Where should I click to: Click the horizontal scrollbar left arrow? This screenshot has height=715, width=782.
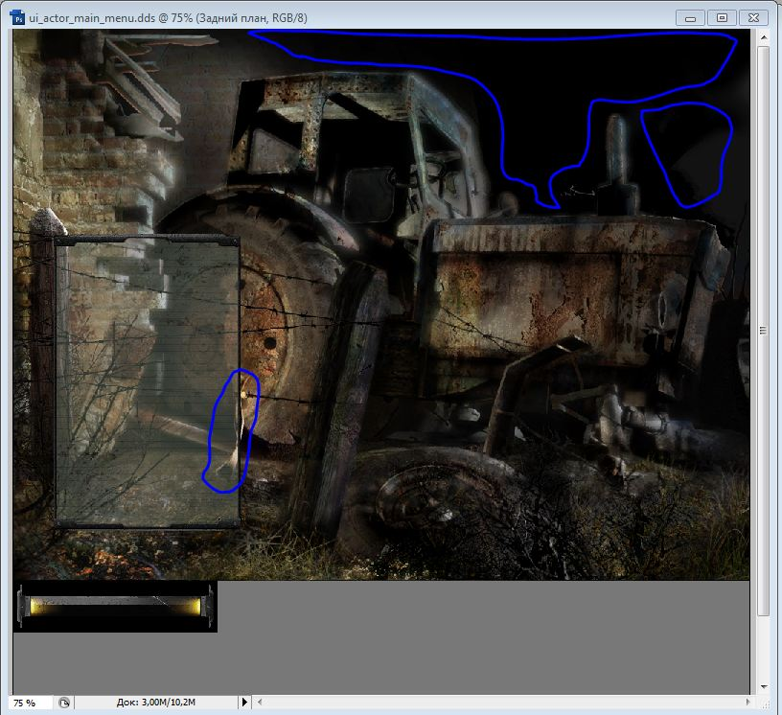click(x=260, y=702)
